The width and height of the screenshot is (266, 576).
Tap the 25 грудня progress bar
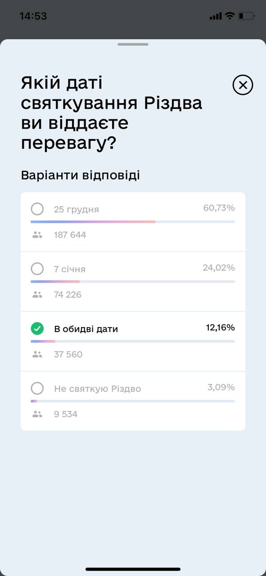coord(133,222)
